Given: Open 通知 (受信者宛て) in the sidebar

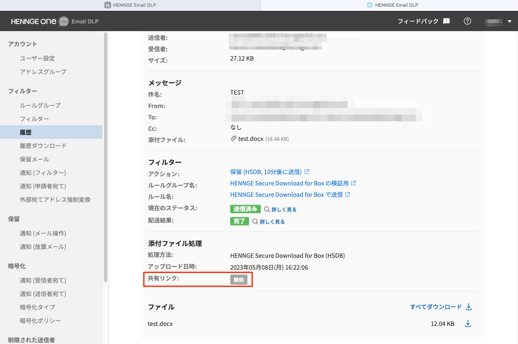Looking at the screenshot, I should (x=43, y=280).
